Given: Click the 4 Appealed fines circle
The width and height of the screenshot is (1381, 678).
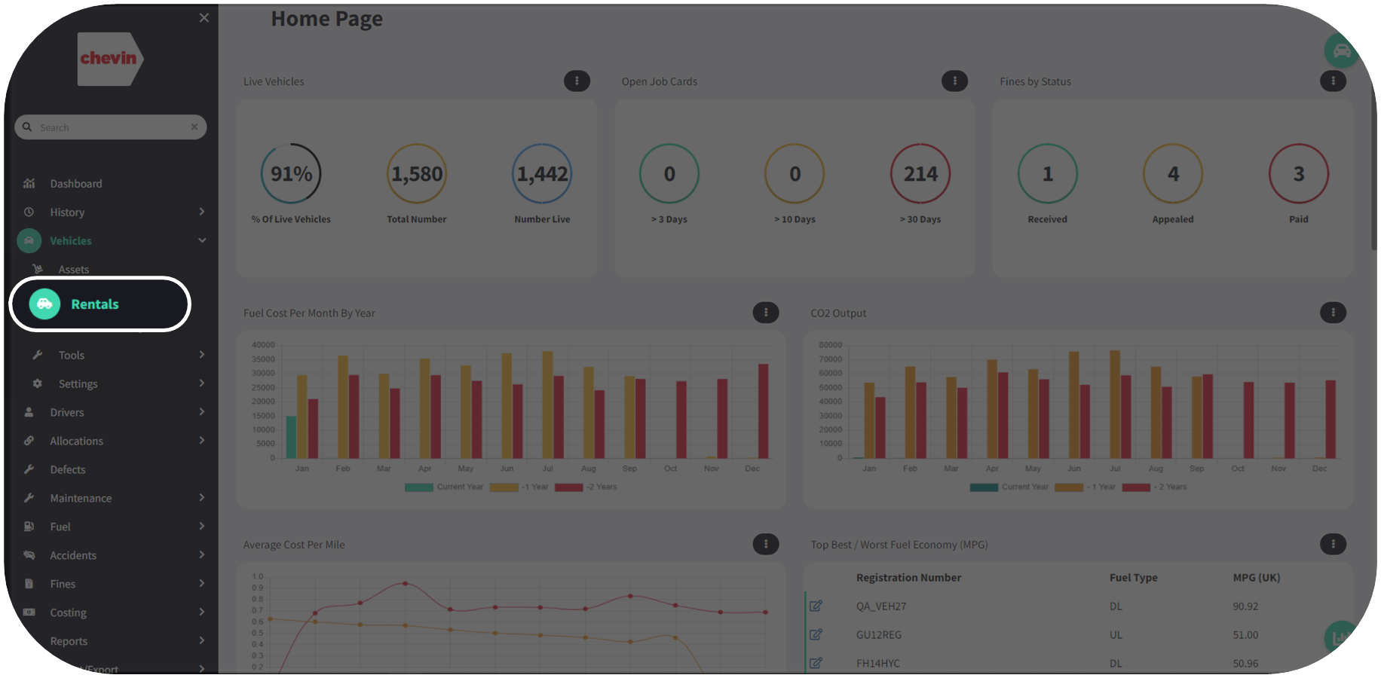Looking at the screenshot, I should click(1173, 173).
